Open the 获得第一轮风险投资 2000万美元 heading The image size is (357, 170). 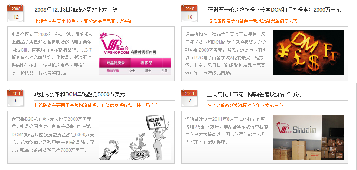pos(275,10)
